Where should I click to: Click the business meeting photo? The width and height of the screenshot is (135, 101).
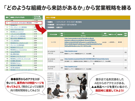[67, 86]
